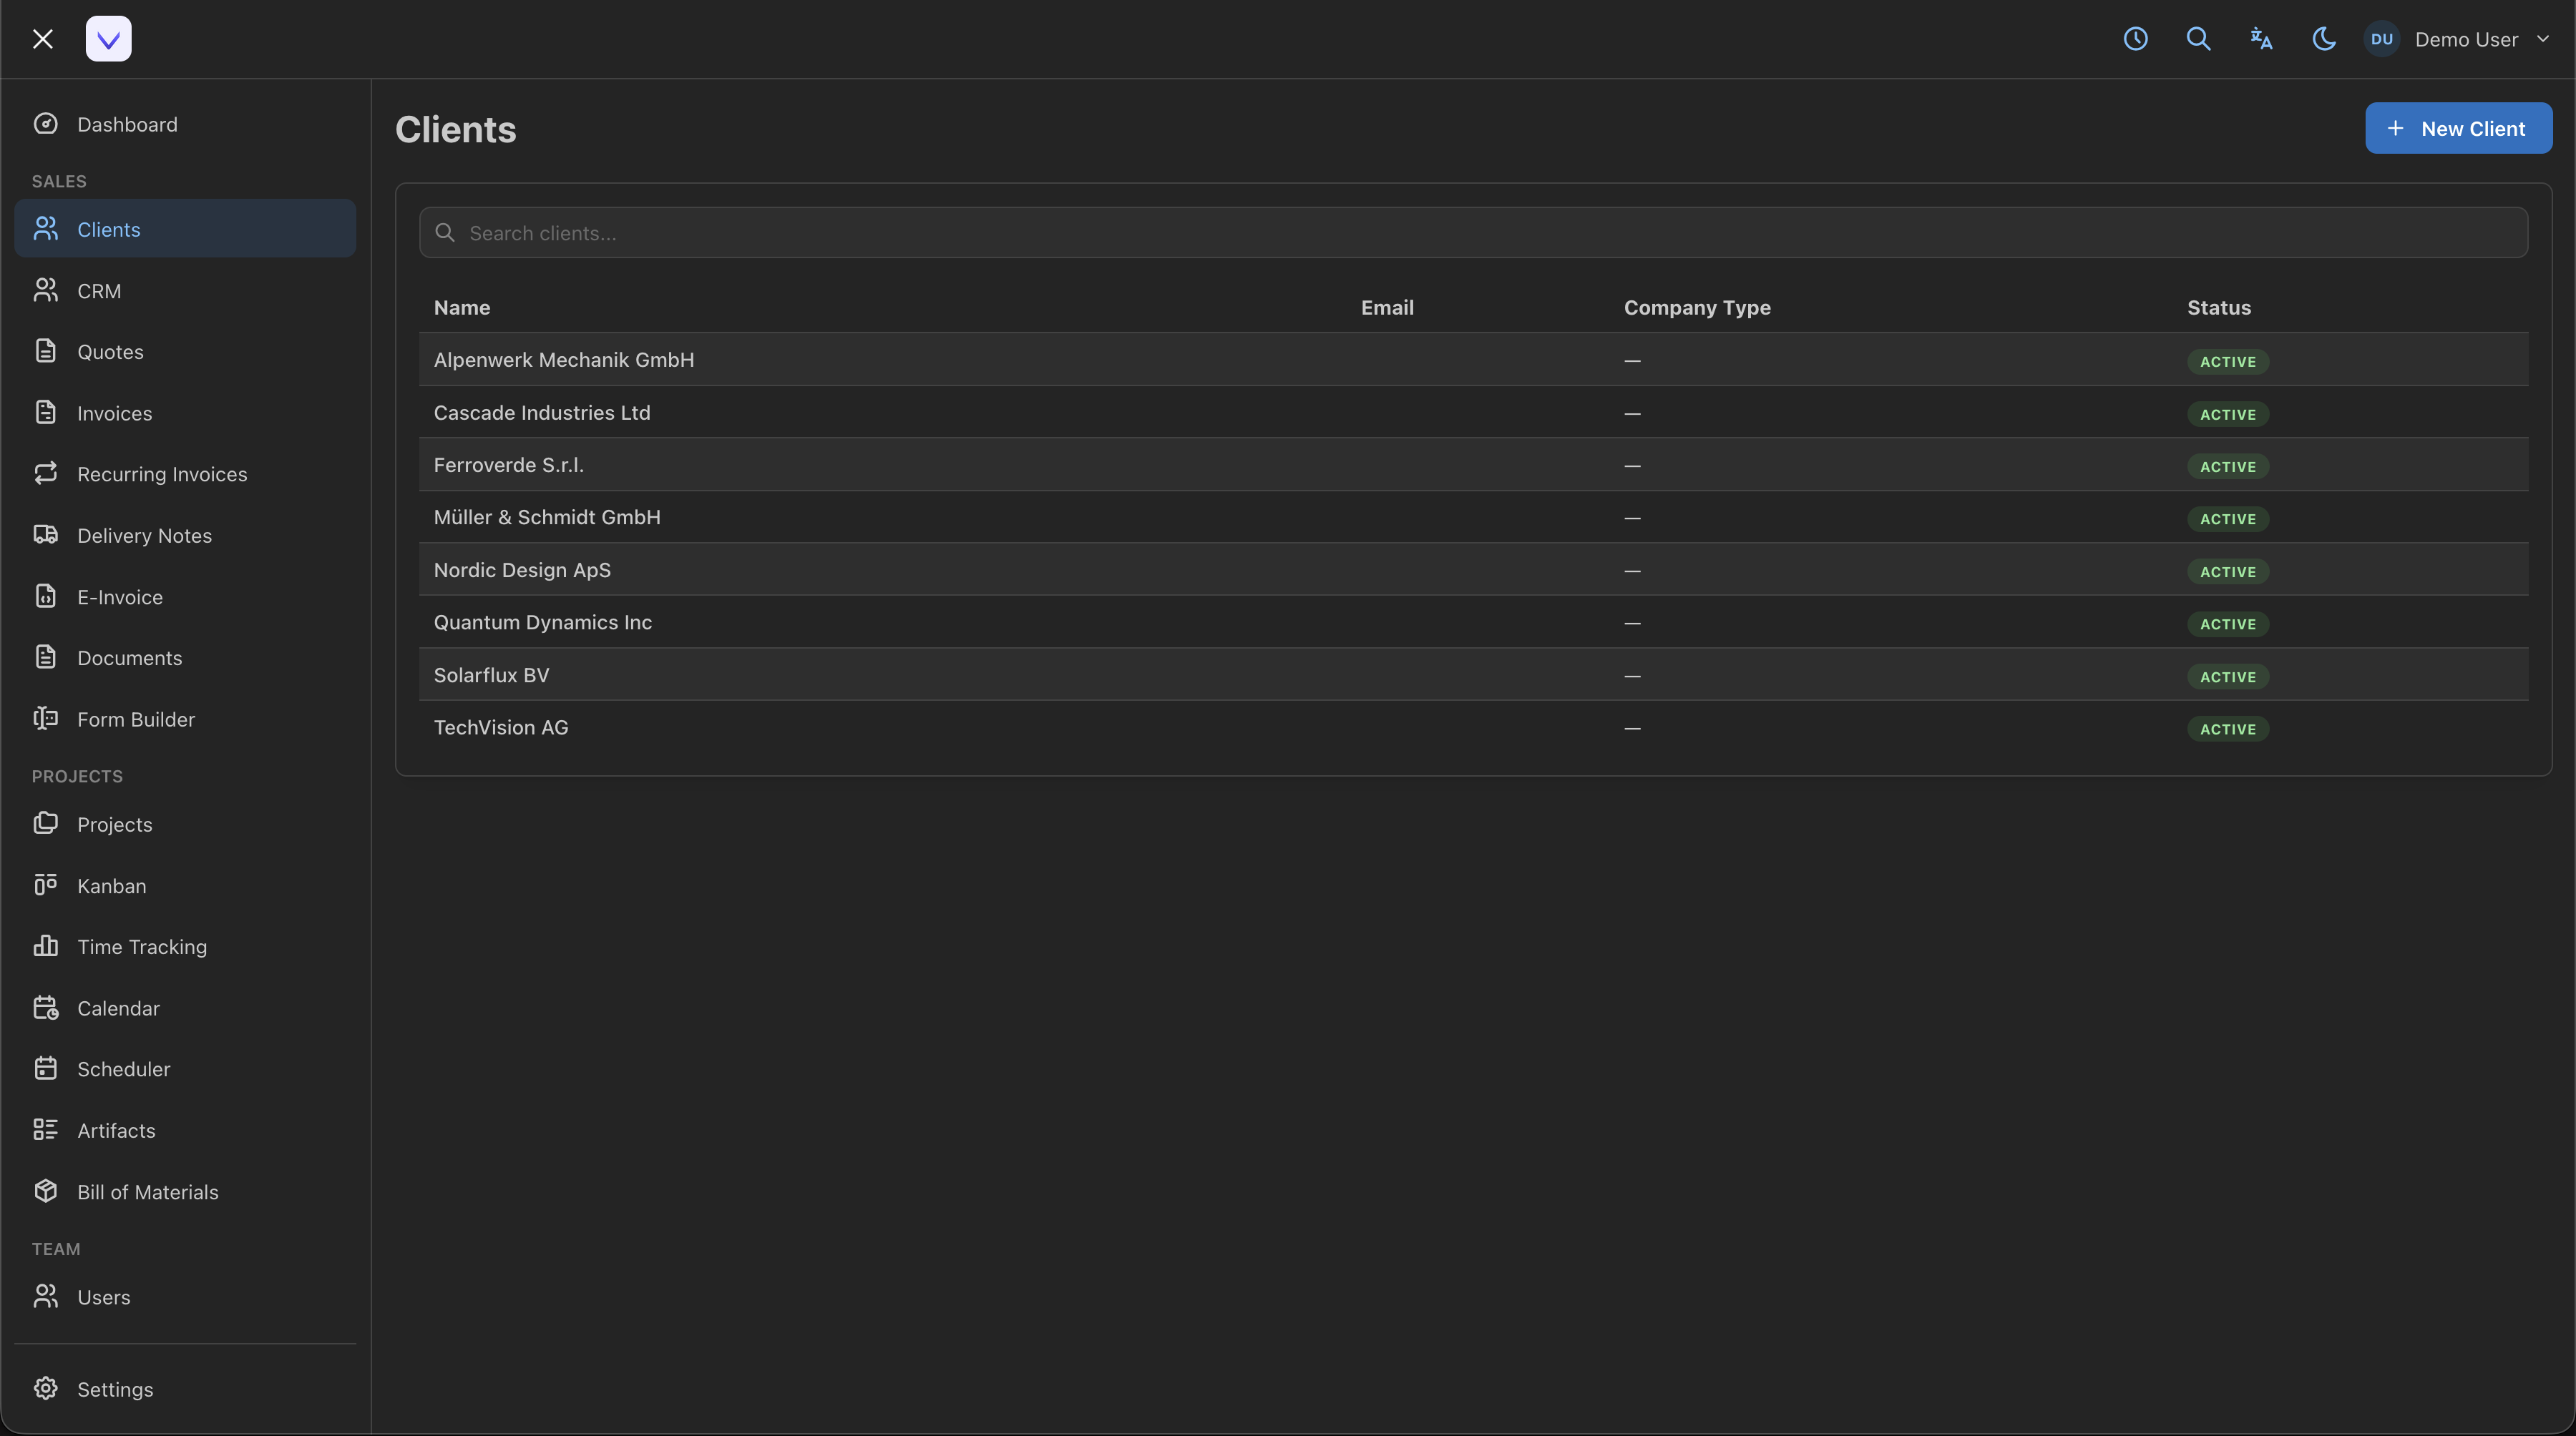
Task: Open the CRM sidebar item
Action: [99, 291]
